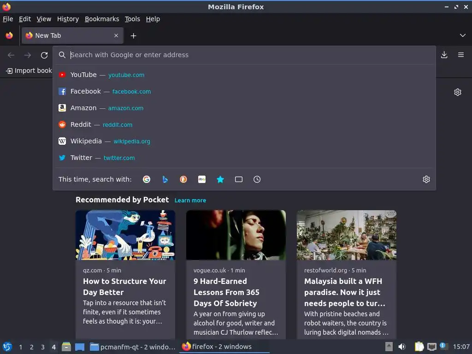
Task: Switch to virtual desktop 3
Action: point(43,347)
